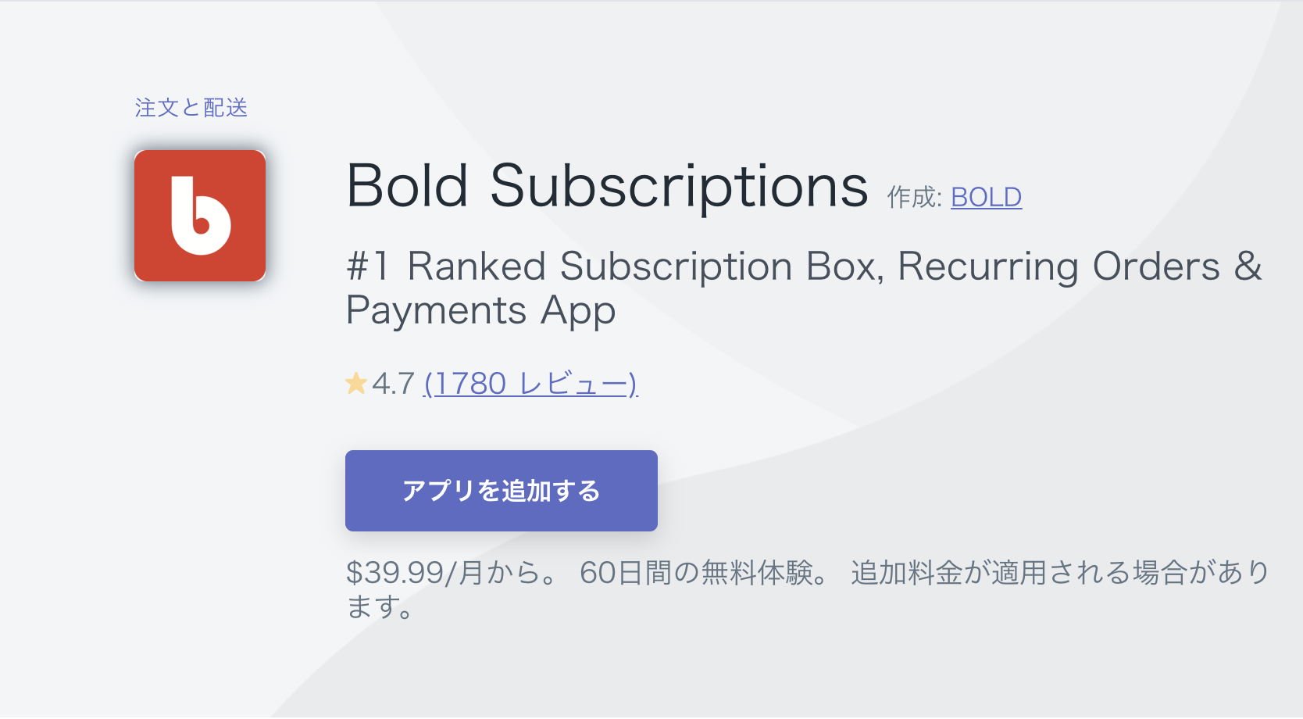Click the 60日間の無料体験 trial text
Image resolution: width=1303 pixels, height=719 pixels.
click(697, 573)
